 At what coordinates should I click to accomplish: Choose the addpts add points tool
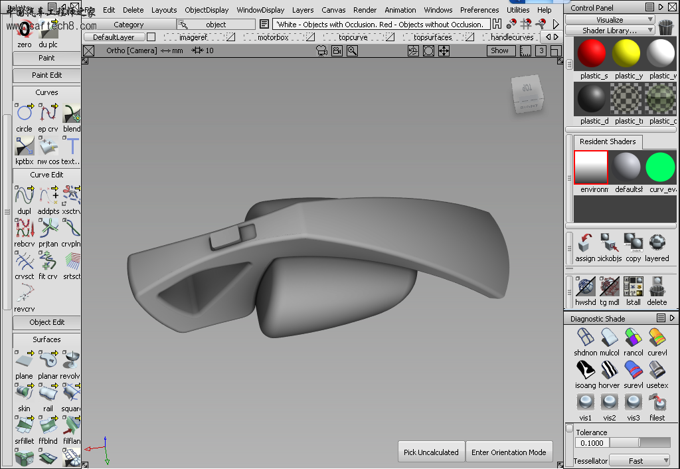click(x=48, y=195)
